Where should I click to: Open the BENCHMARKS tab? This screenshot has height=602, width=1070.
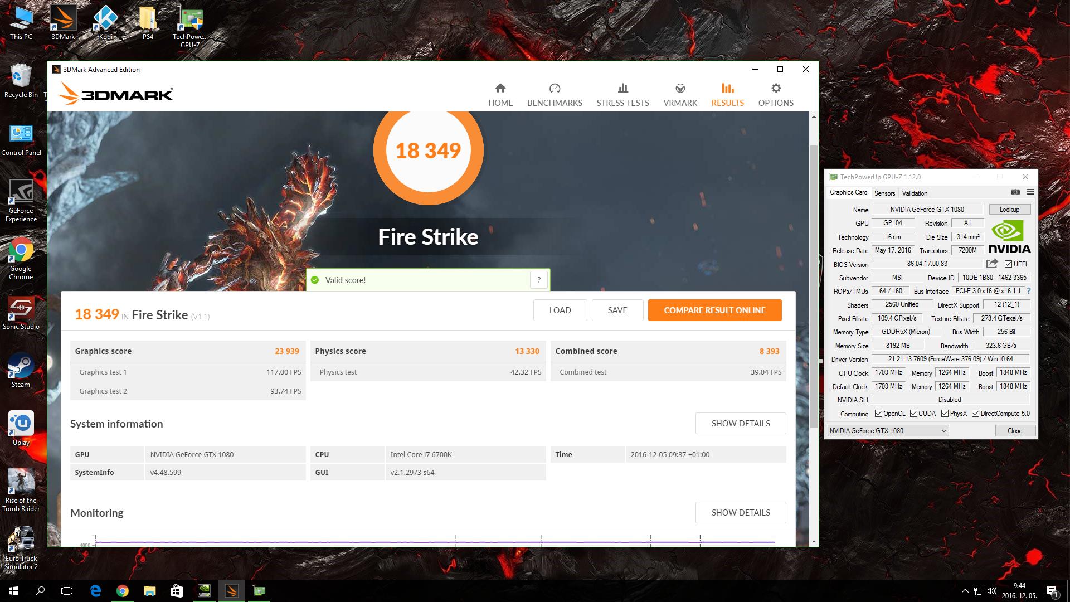click(x=555, y=95)
